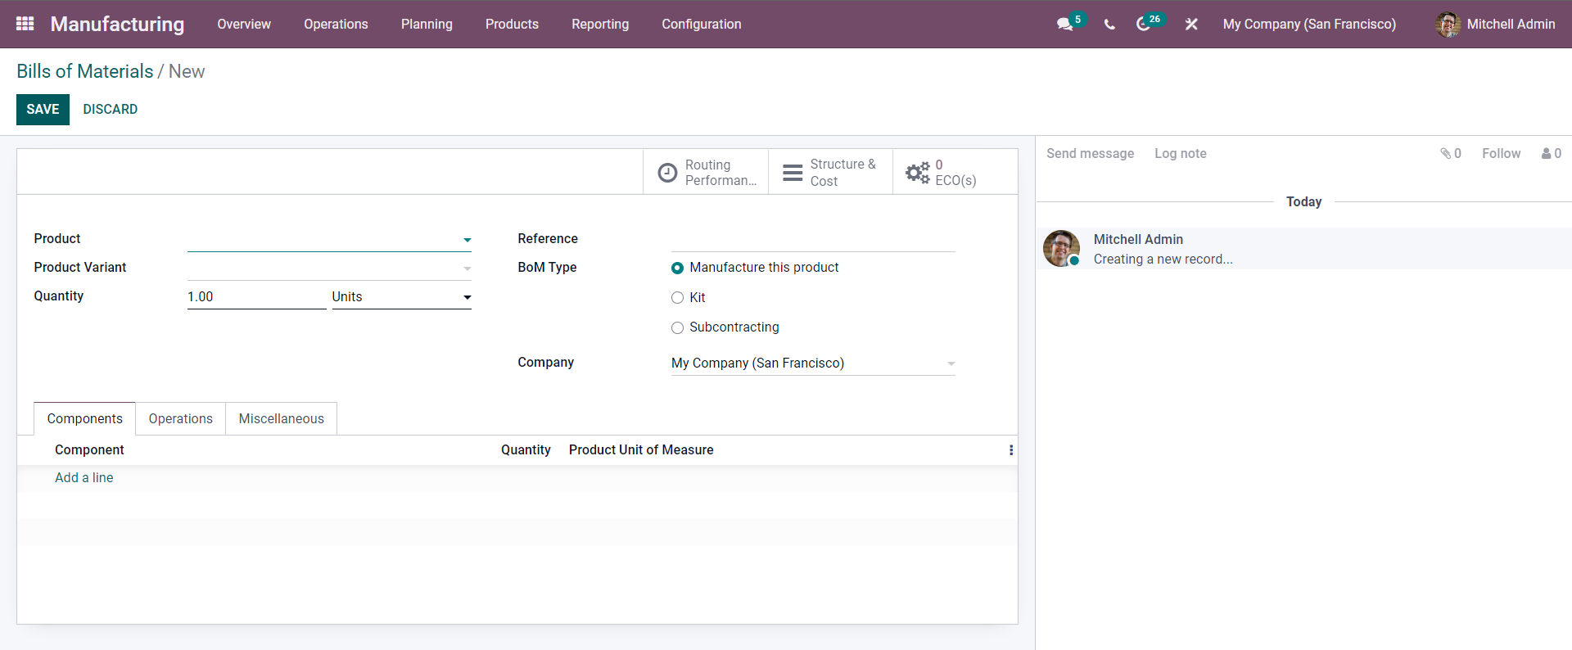Click Product Unit of Measure column header
Viewport: 1572px width, 650px height.
pos(641,450)
